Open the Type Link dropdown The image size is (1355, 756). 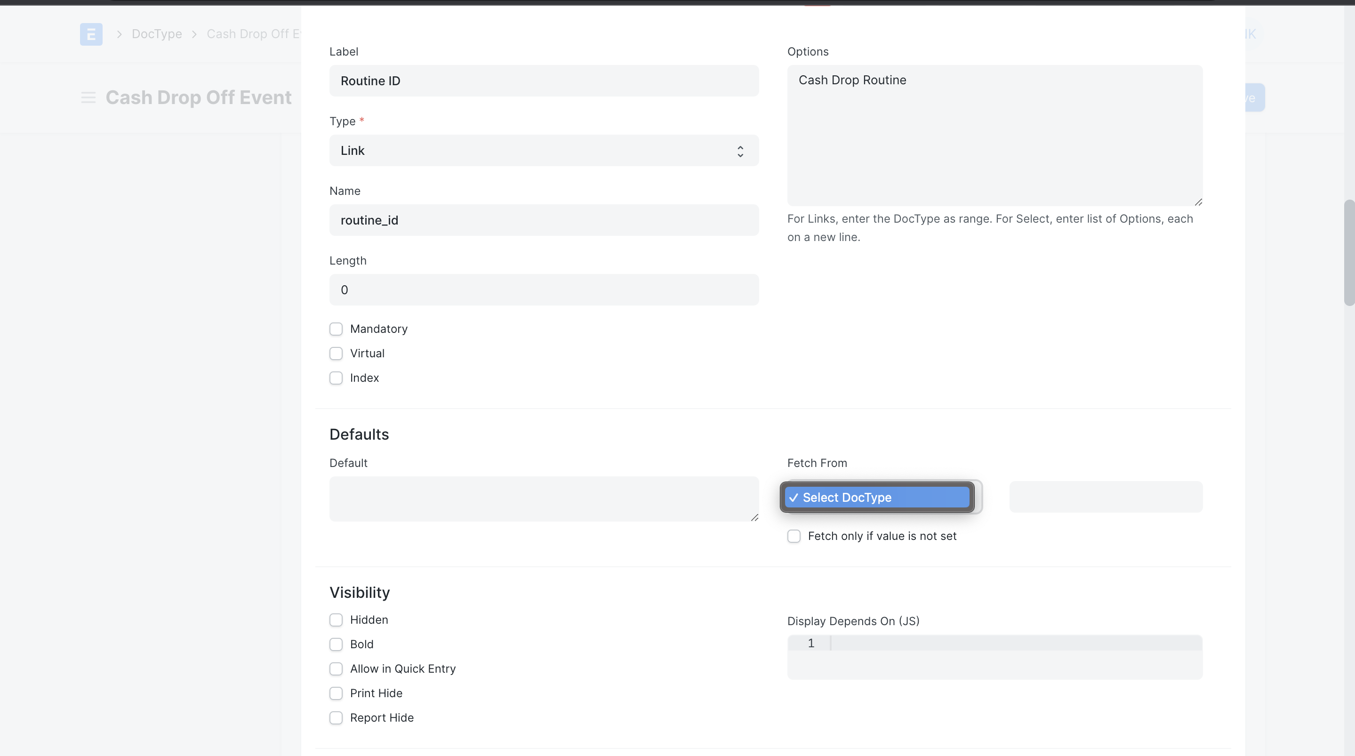(x=544, y=151)
